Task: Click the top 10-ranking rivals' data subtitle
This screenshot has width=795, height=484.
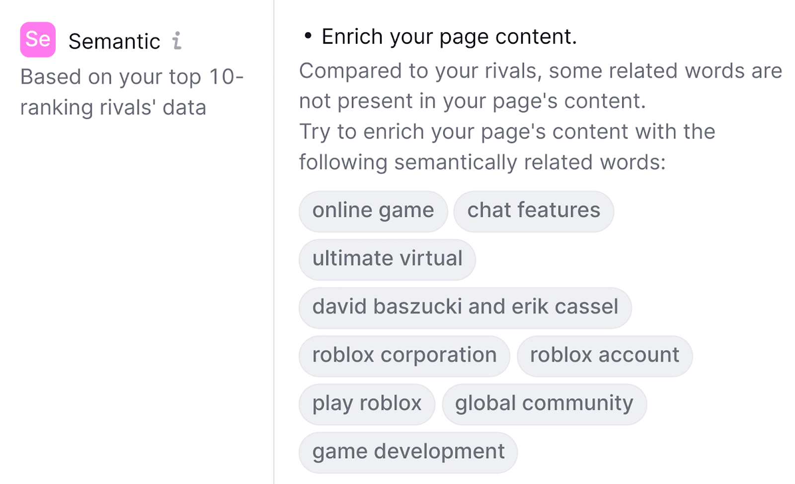Action: 132,92
